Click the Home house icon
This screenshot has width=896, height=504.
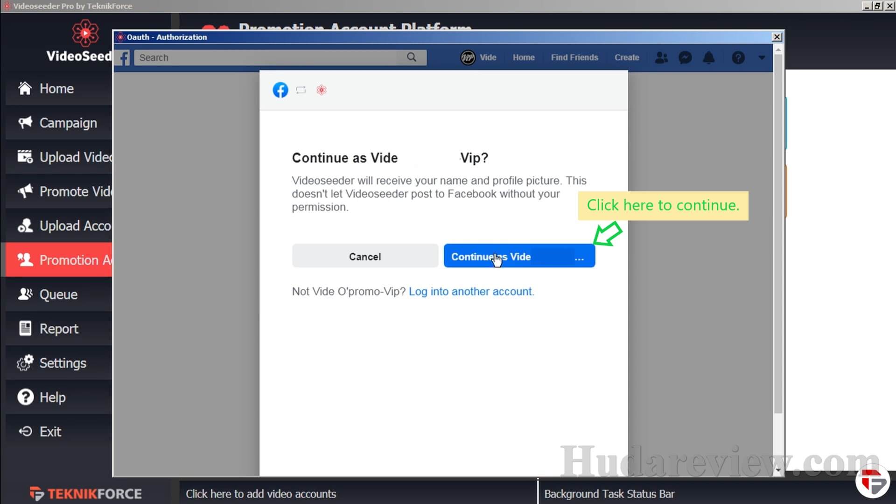pyautogui.click(x=25, y=88)
